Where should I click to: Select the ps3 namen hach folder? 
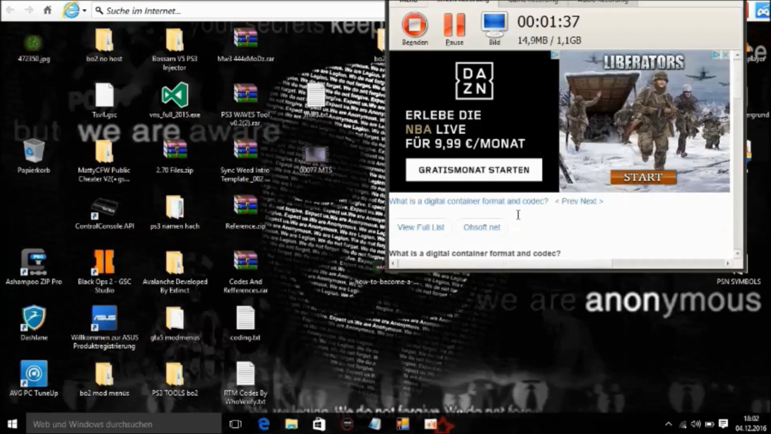[175, 213]
